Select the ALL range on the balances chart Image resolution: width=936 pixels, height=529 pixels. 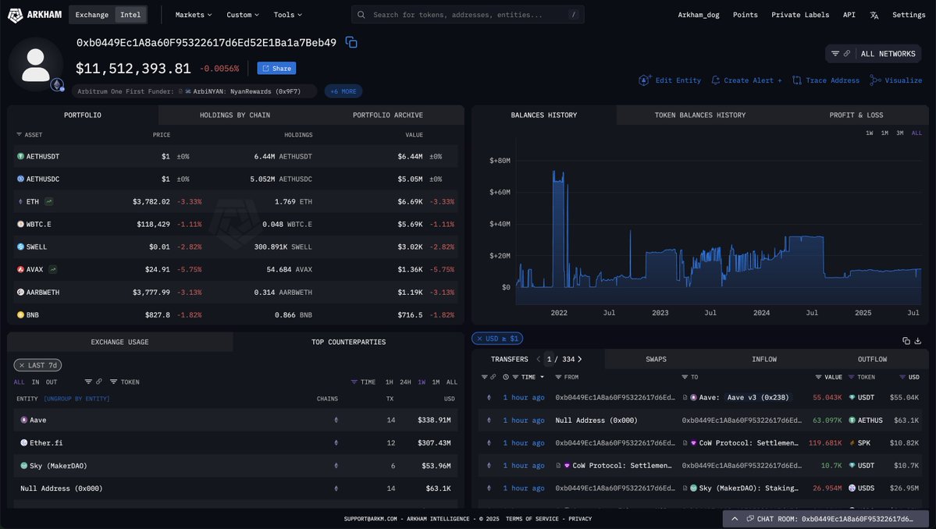point(916,133)
